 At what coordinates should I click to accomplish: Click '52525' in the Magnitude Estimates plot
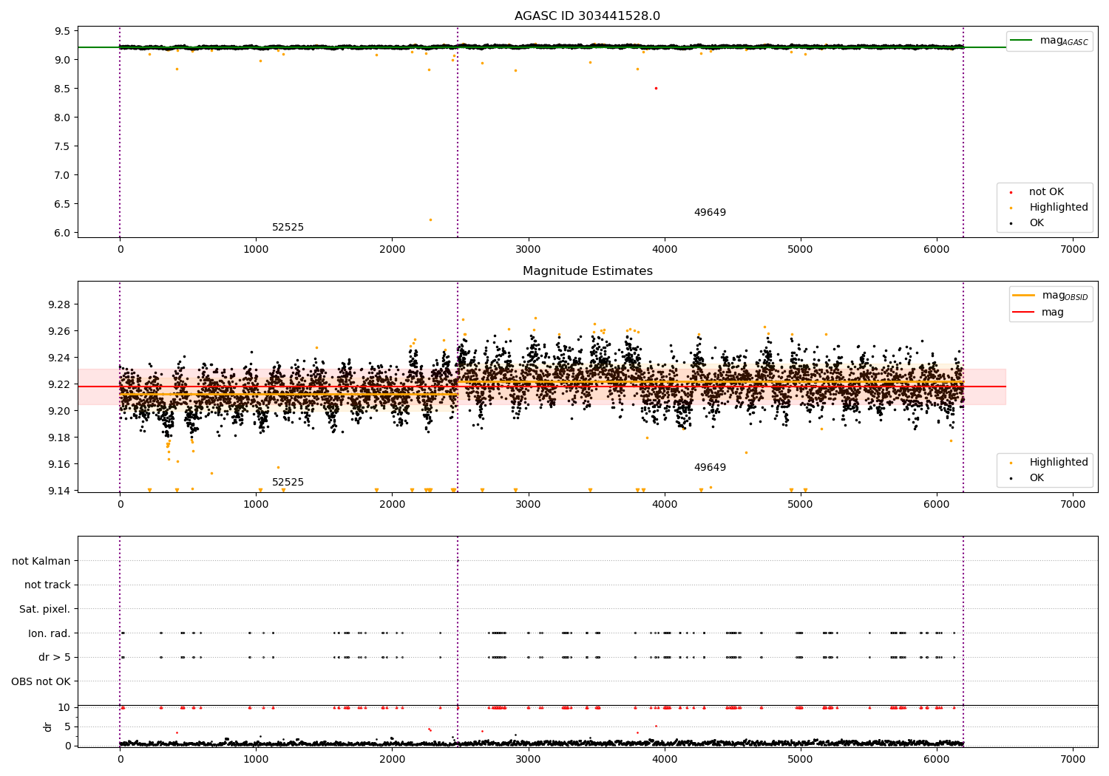click(288, 483)
